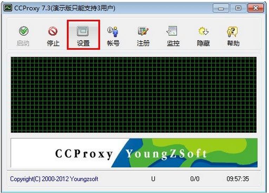Hide the window using 隐藏 icon
The width and height of the screenshot is (269, 193).
[203, 36]
